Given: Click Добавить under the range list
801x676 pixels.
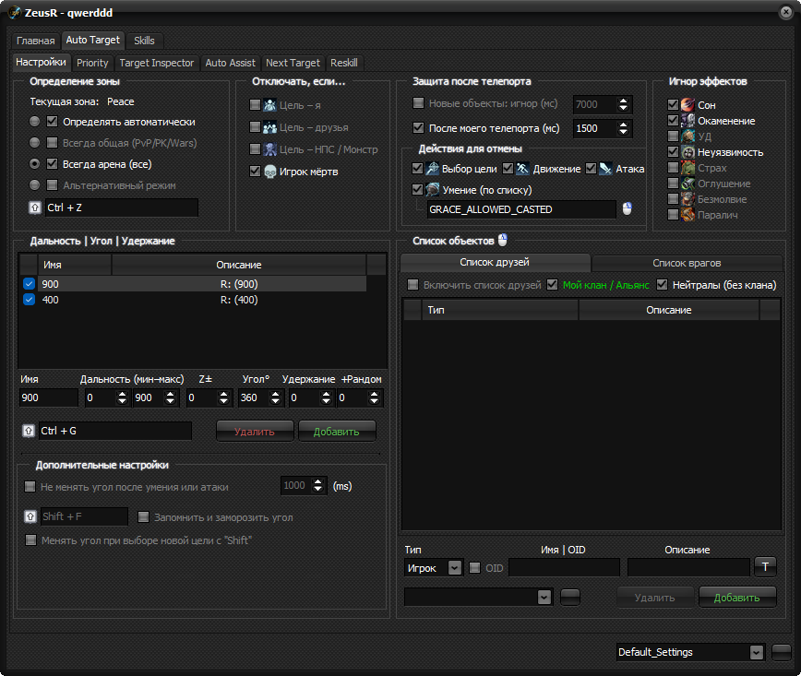Looking at the screenshot, I should [x=337, y=432].
